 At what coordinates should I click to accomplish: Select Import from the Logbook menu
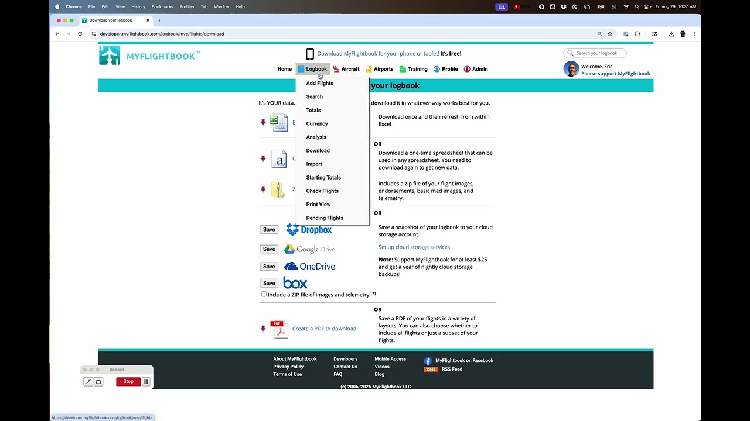pyautogui.click(x=314, y=164)
